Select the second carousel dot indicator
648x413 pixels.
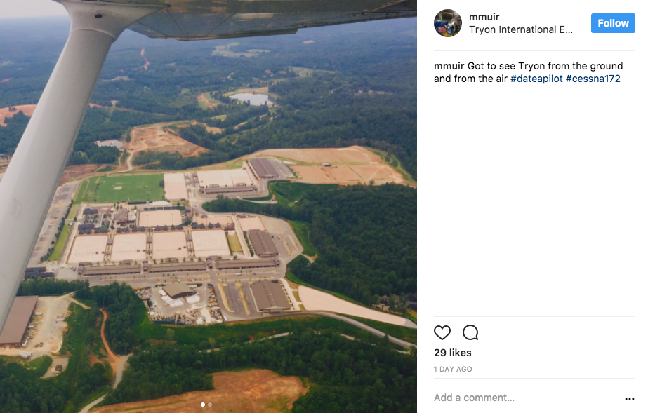tap(210, 405)
